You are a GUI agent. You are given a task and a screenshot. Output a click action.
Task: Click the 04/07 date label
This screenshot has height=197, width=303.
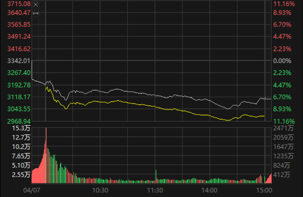point(31,190)
